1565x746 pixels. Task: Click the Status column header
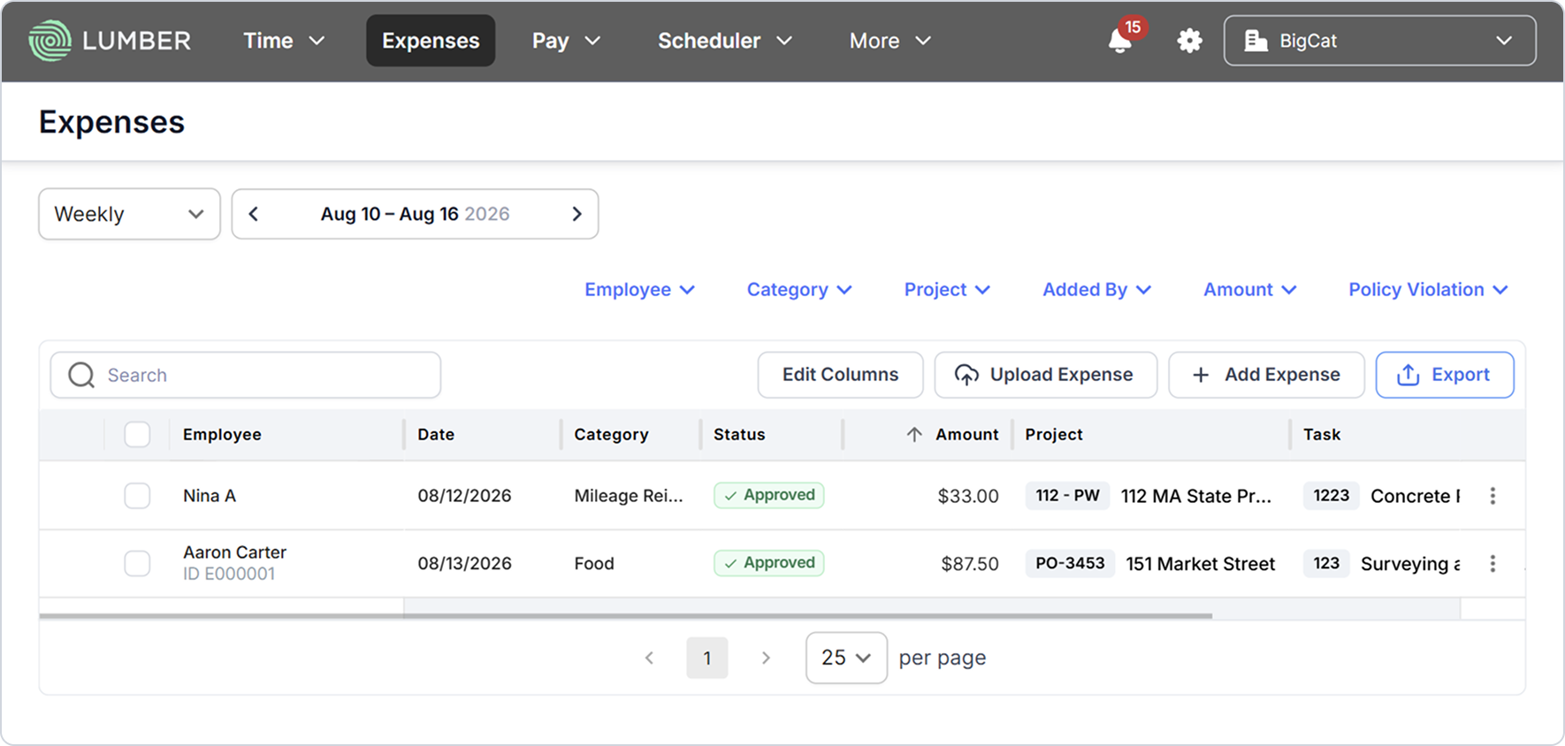pos(739,434)
